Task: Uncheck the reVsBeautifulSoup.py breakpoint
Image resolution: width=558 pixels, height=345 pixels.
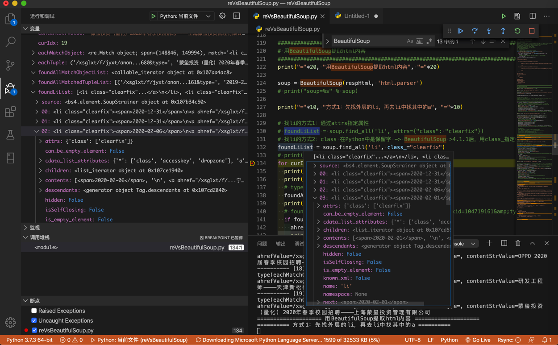Action: pos(34,330)
